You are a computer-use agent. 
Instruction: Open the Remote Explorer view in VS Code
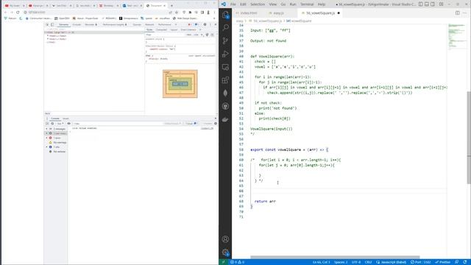[x=225, y=67]
